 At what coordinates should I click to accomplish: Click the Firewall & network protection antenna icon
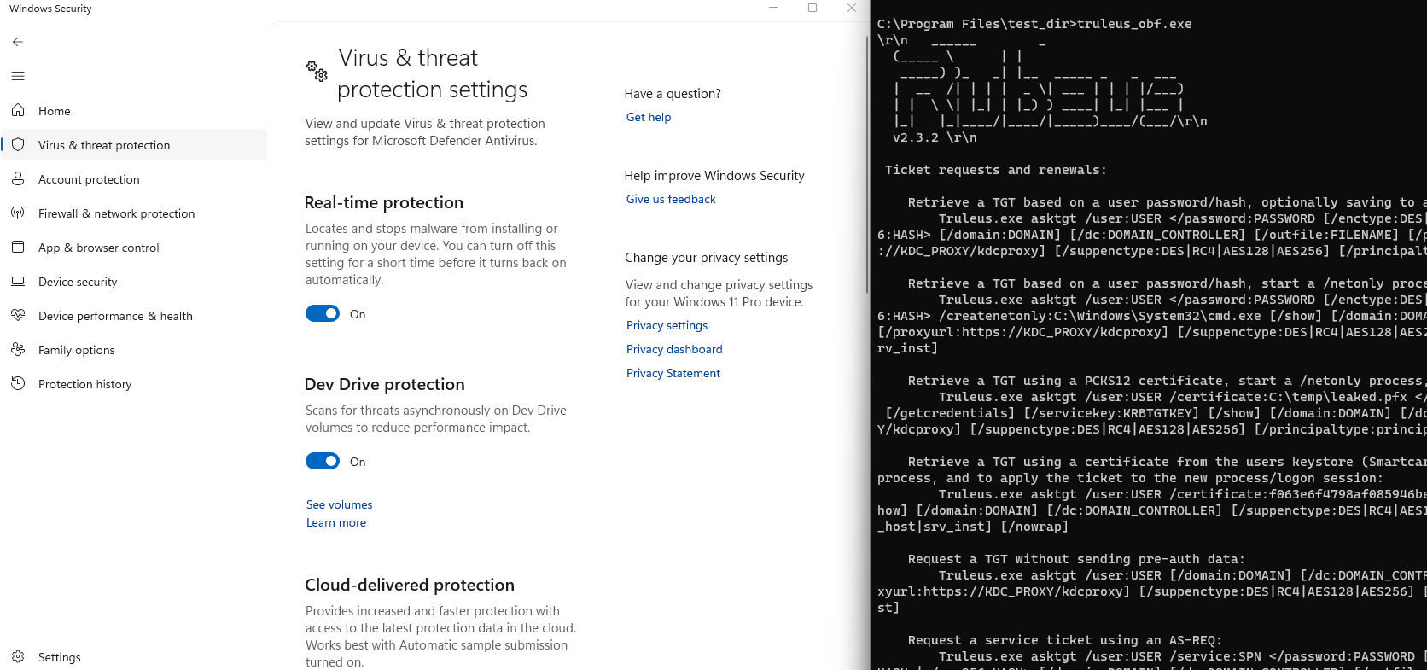[x=18, y=213]
